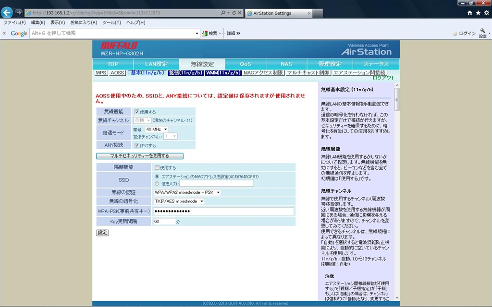The height and width of the screenshot is (307, 492).
Task: Click the BUFFALO logo in the header
Action: pos(119,46)
